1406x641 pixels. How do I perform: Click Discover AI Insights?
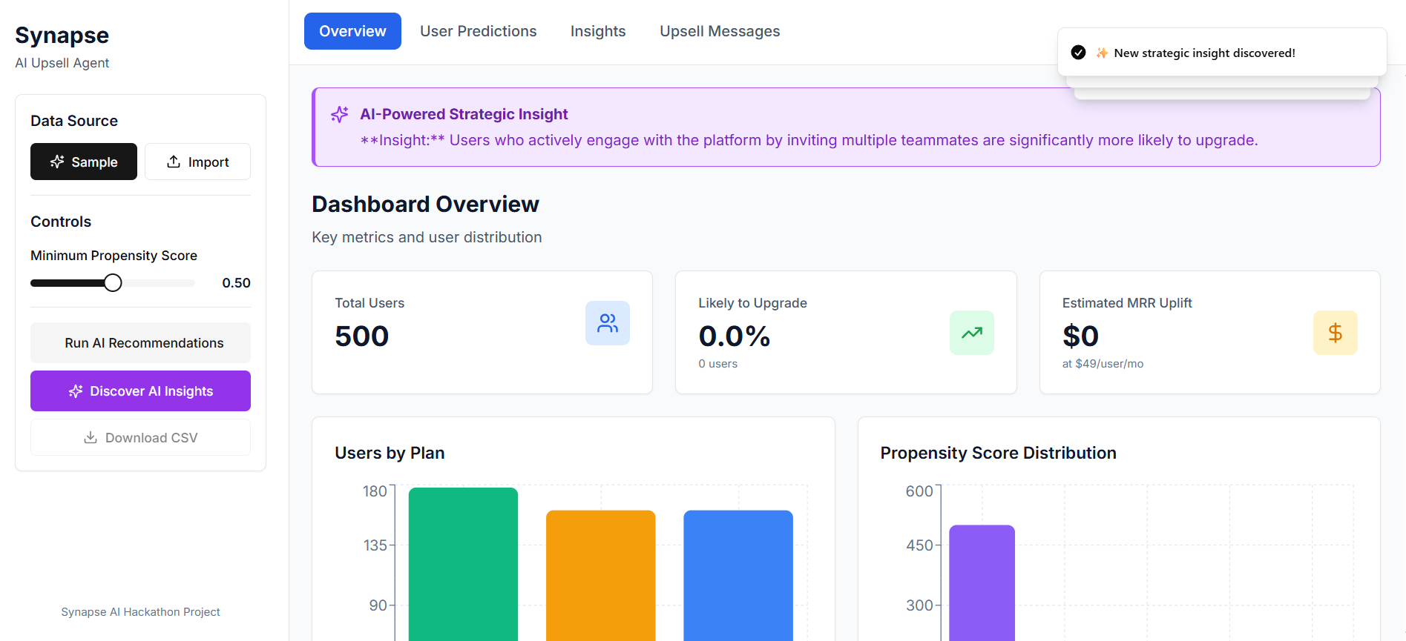[140, 391]
